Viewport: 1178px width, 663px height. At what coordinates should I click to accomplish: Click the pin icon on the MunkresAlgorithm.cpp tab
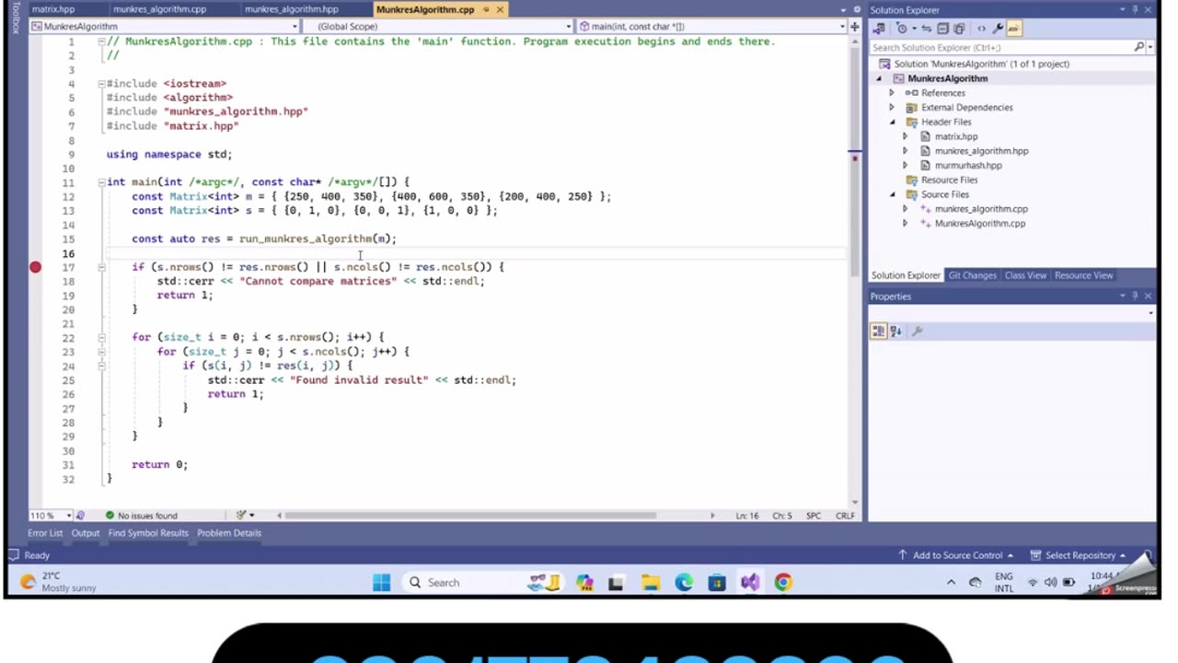[x=484, y=9]
